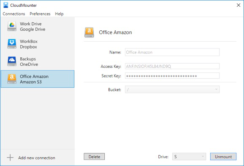Click the CloudMounter app icon in title bar
This screenshot has width=244, height=166.
pyautogui.click(x=5, y=5)
